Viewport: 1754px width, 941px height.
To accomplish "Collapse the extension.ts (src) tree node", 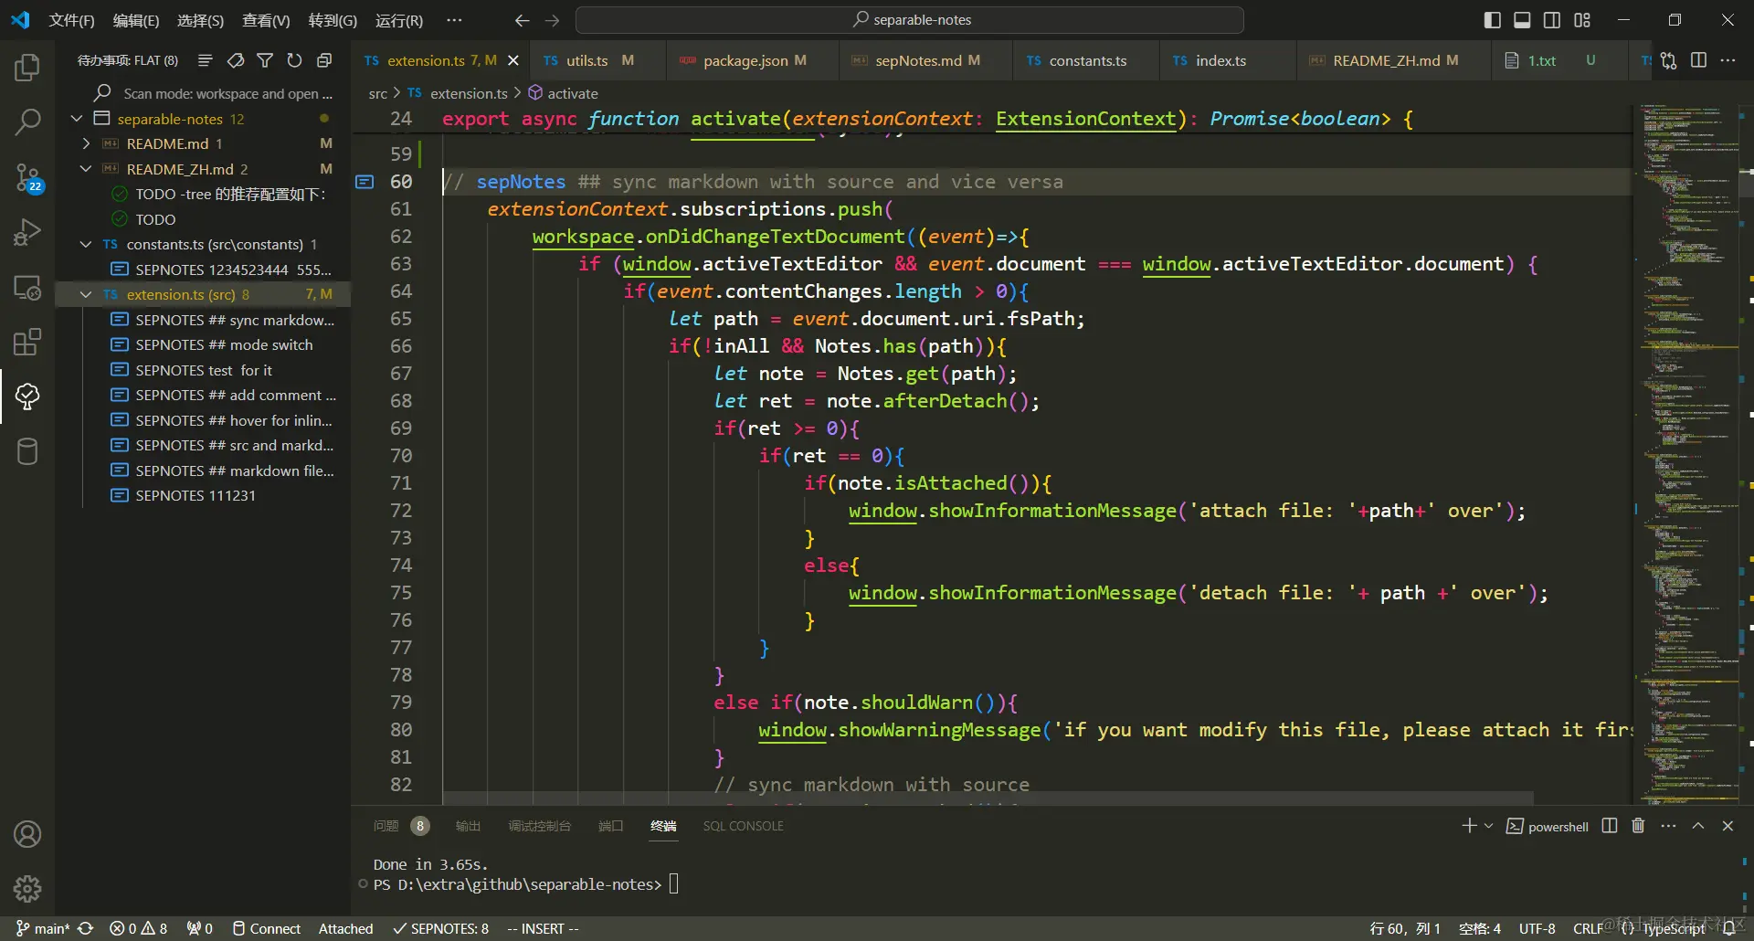I will coord(86,294).
